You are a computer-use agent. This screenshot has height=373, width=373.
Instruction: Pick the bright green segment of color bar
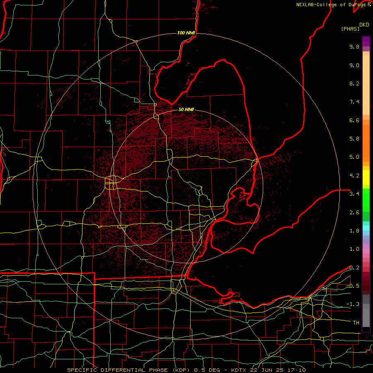point(366,200)
